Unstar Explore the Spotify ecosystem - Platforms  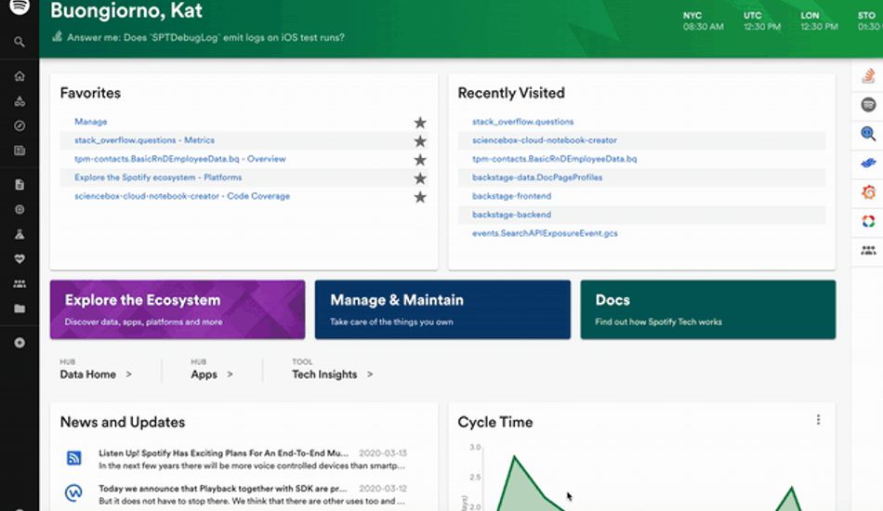(420, 177)
